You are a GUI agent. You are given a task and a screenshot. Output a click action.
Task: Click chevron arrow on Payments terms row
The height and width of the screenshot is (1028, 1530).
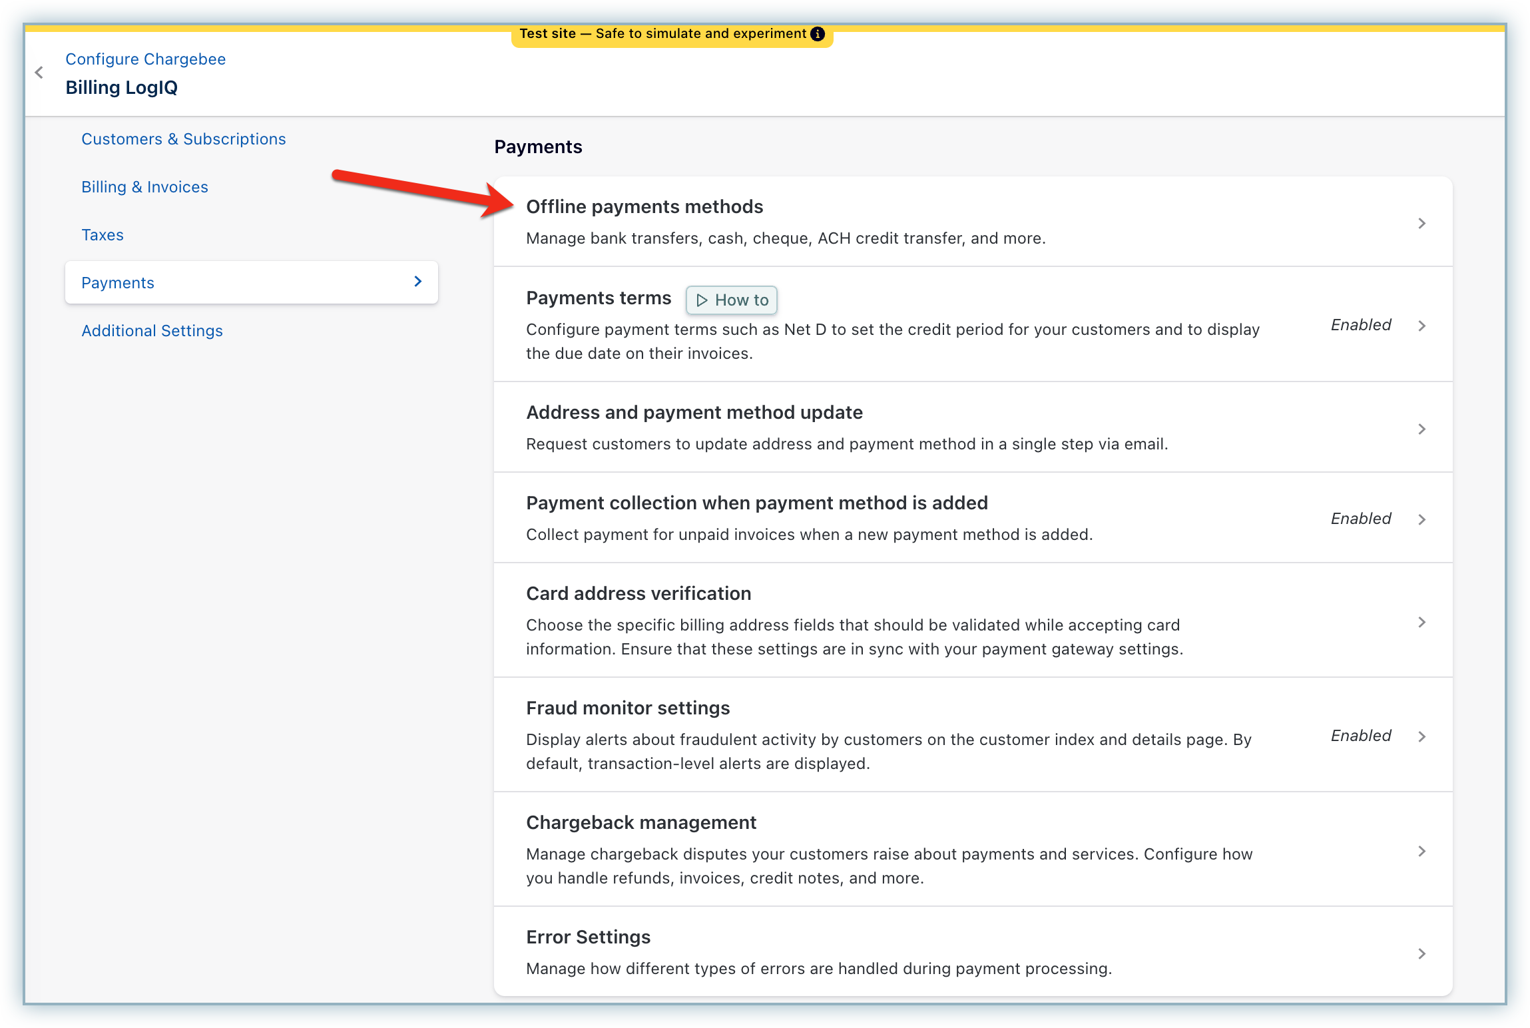pos(1421,326)
